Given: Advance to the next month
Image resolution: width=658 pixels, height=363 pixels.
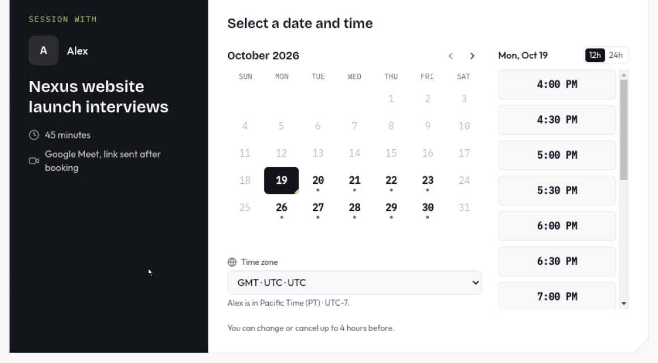Looking at the screenshot, I should click(472, 56).
